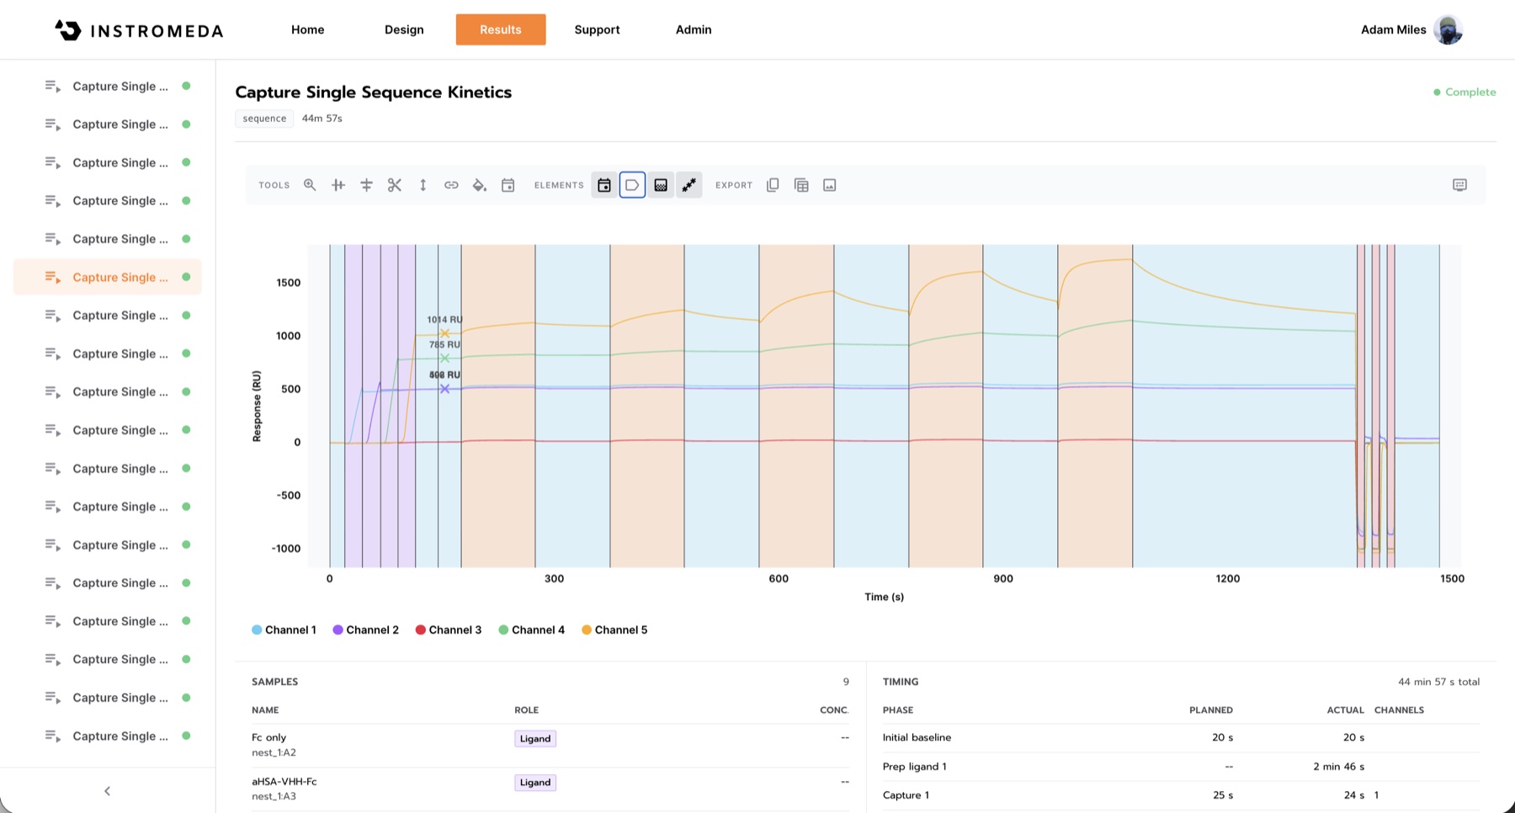Toggle the labels element display
Image resolution: width=1515 pixels, height=813 pixels.
pyautogui.click(x=632, y=185)
